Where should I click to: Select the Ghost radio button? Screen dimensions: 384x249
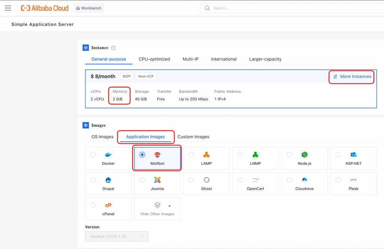[191, 180]
